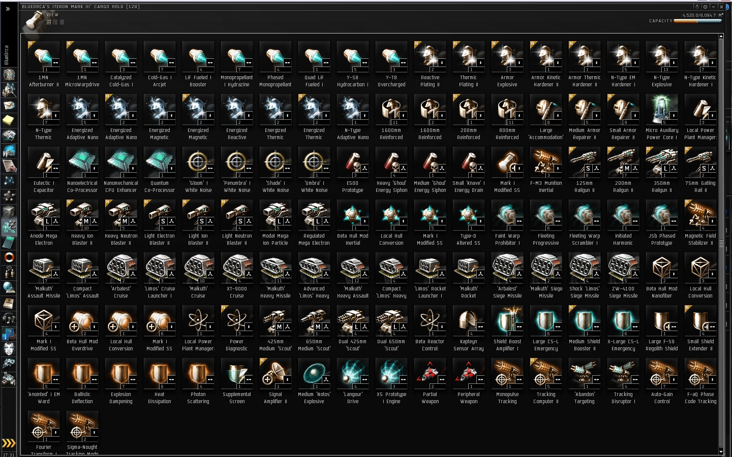Select the 1MN MicroWarpdrive item
This screenshot has width=732, height=457.
tap(82, 64)
